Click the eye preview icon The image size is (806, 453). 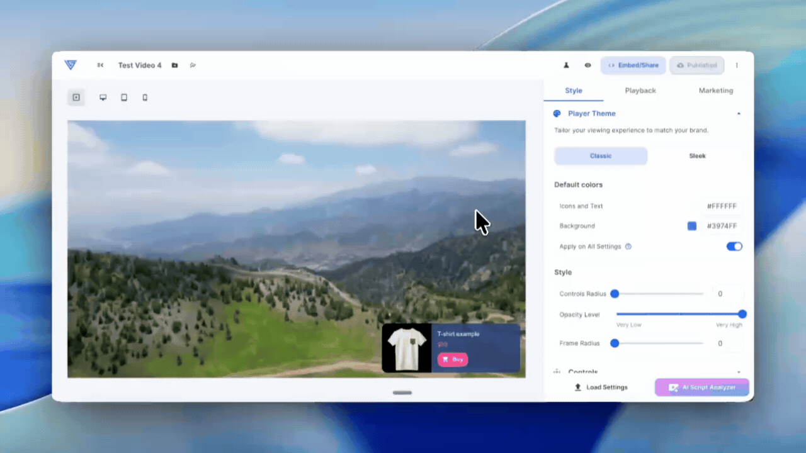(x=587, y=65)
